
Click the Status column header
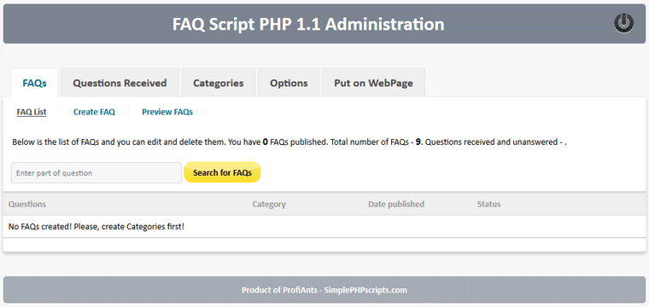pos(488,204)
